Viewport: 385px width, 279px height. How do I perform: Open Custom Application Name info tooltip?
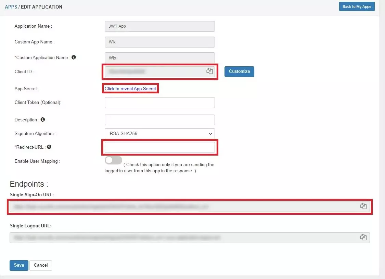coord(74,57)
